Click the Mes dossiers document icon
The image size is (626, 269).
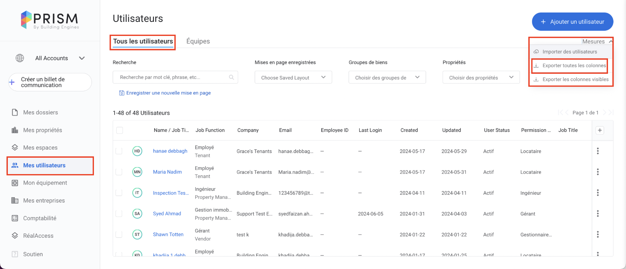tap(15, 112)
